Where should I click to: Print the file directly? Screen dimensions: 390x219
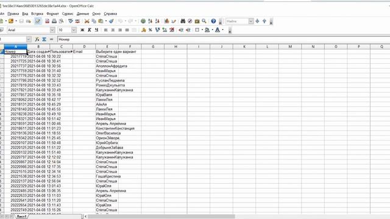click(x=54, y=21)
